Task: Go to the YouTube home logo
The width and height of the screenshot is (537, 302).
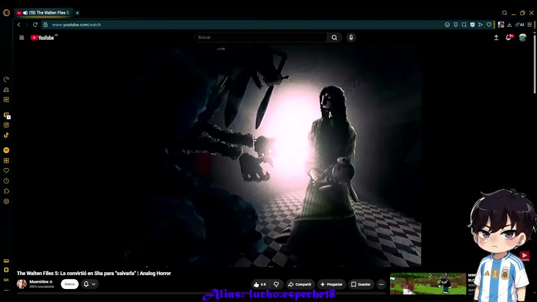Action: tap(42, 38)
